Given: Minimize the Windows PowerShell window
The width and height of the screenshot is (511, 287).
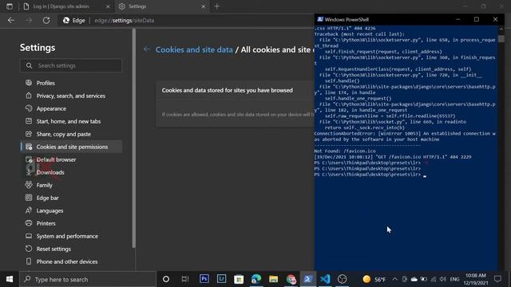Looking at the screenshot, I should [x=458, y=19].
